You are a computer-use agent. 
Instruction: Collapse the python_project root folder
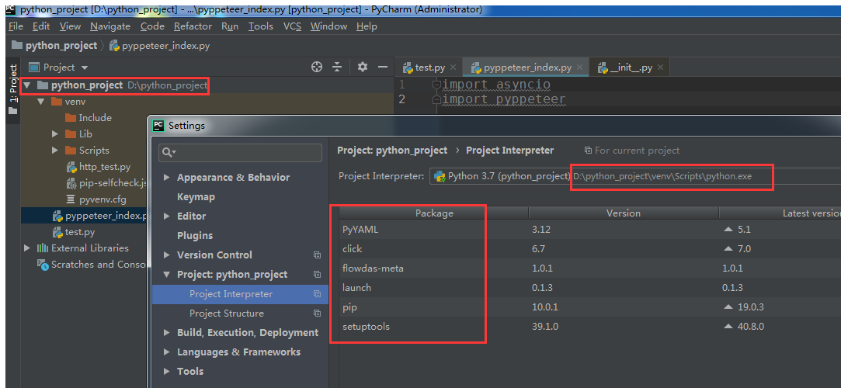click(27, 85)
